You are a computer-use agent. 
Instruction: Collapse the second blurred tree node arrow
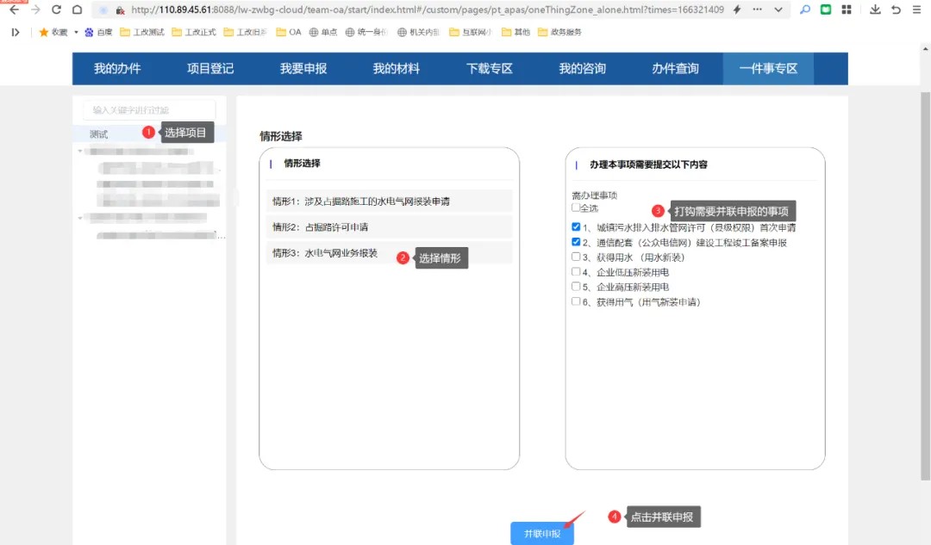80,218
